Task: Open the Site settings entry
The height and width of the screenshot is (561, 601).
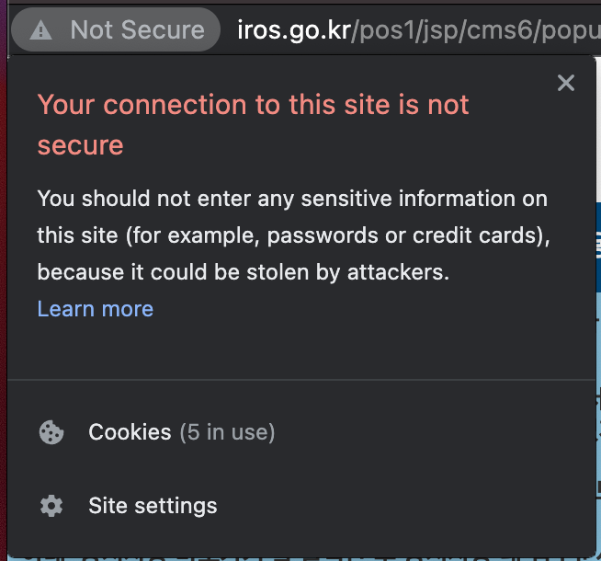Action: click(x=153, y=506)
